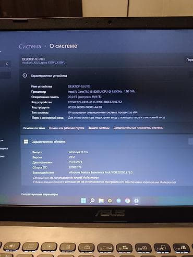Open Chrome from the taskbar
The height and width of the screenshot is (257, 193).
128,201
